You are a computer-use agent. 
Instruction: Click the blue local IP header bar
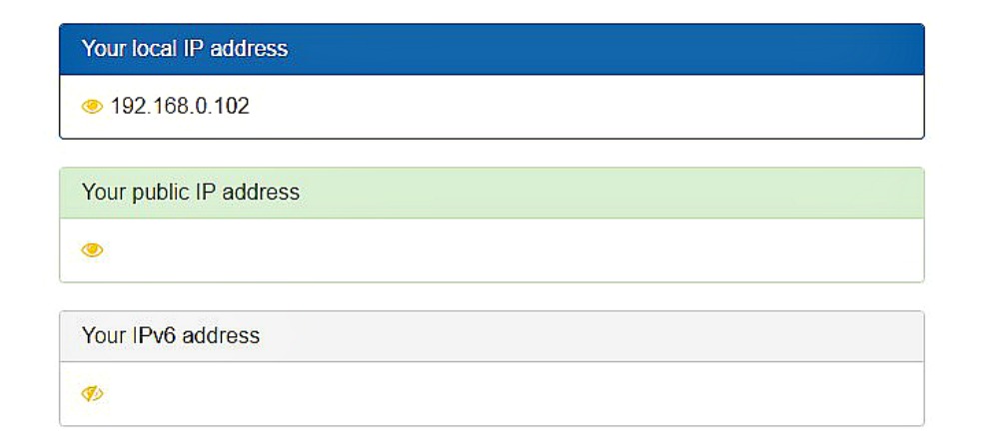tap(599, 48)
